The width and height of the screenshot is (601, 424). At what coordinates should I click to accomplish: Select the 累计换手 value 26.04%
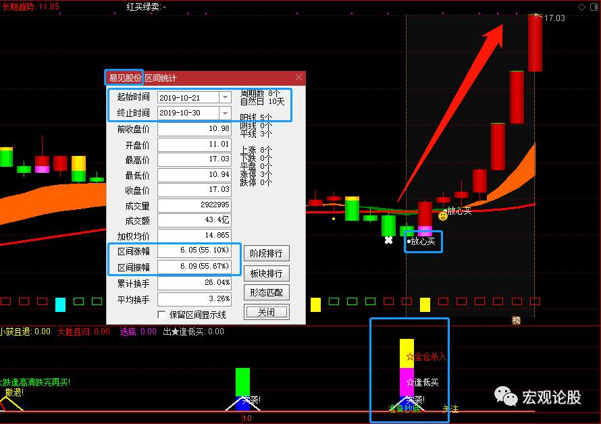[x=194, y=283]
